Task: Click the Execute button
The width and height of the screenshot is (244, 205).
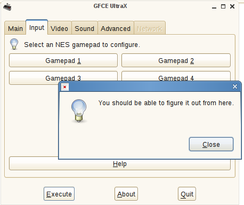Action: click(x=59, y=194)
